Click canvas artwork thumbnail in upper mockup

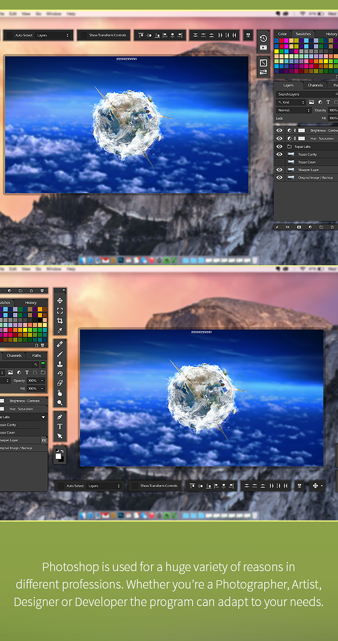click(x=127, y=124)
